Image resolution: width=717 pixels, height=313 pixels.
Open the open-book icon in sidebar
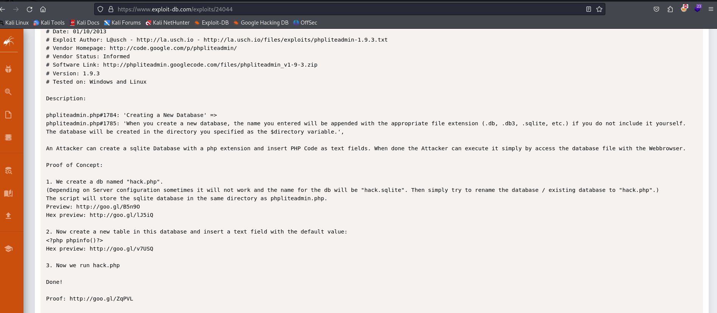8,193
